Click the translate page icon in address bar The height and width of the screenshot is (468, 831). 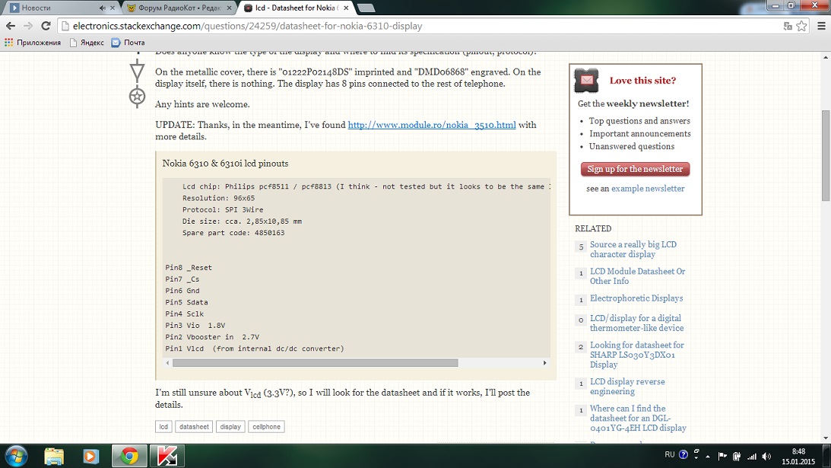pyautogui.click(x=788, y=26)
